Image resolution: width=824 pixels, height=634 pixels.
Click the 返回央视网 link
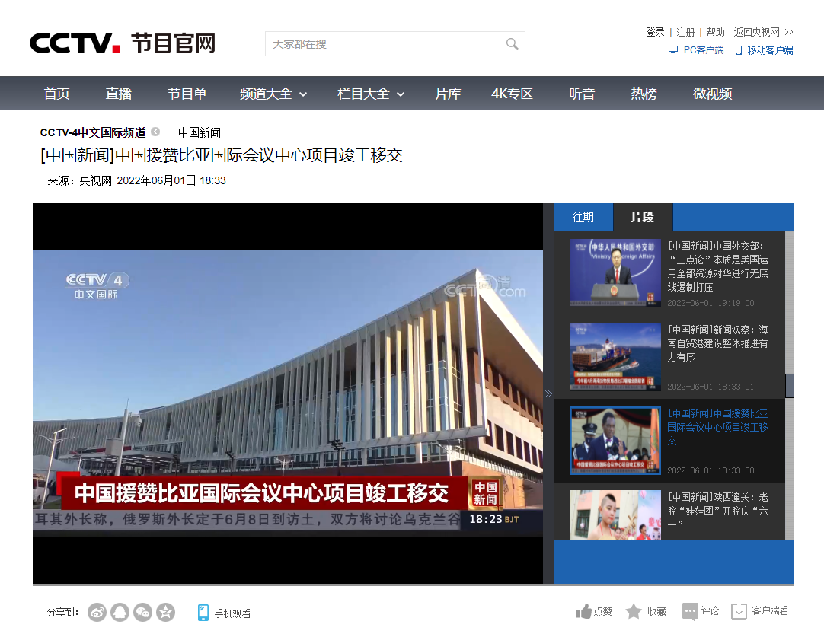click(x=757, y=32)
